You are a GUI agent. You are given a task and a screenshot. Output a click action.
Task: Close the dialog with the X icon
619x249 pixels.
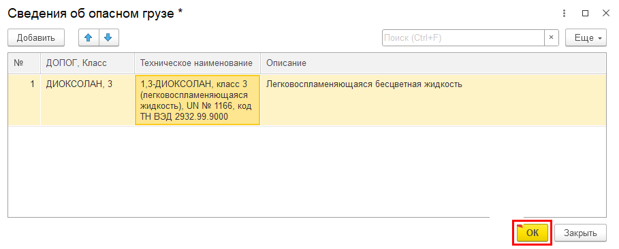(606, 14)
